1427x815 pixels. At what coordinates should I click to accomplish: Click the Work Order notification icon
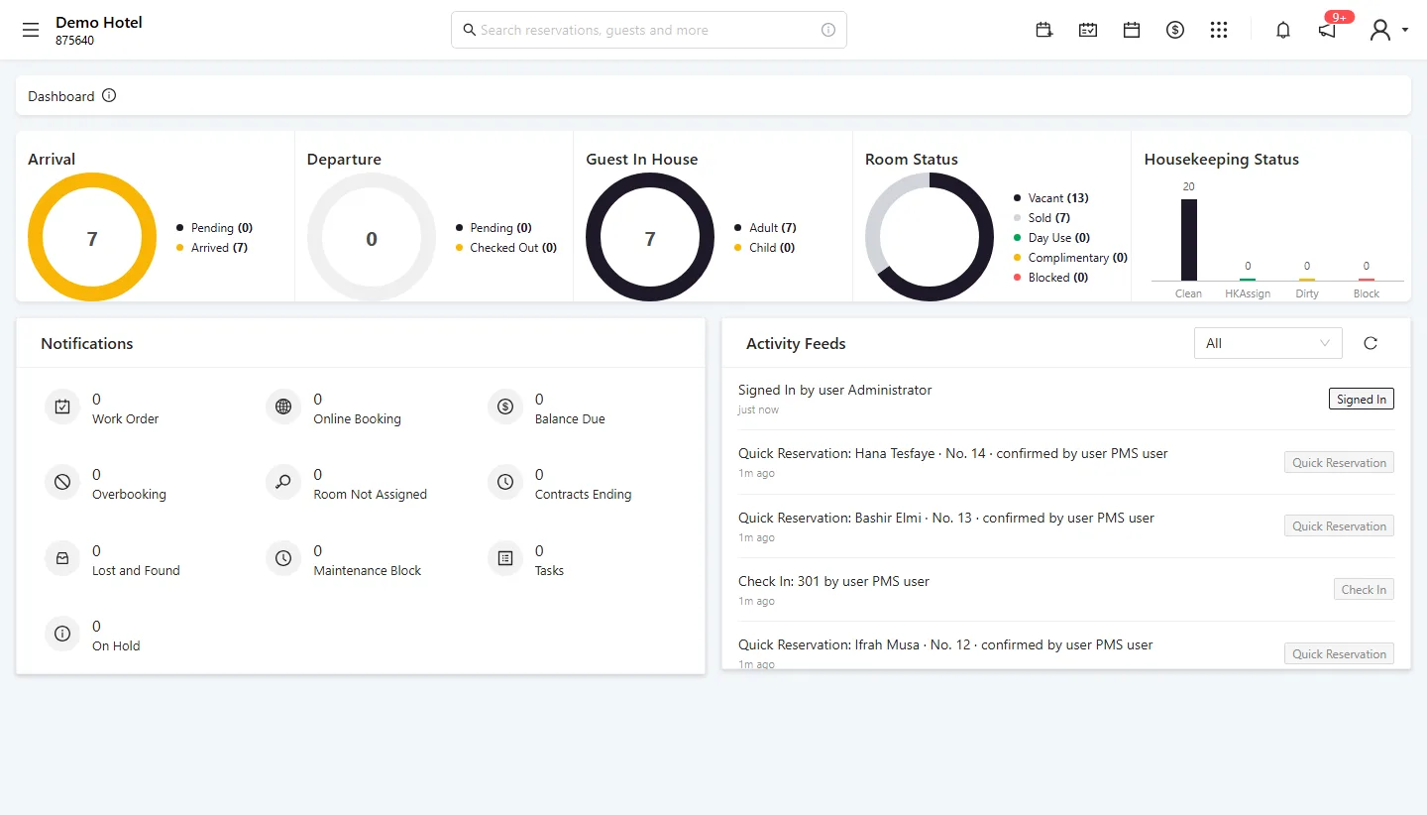pyautogui.click(x=62, y=407)
